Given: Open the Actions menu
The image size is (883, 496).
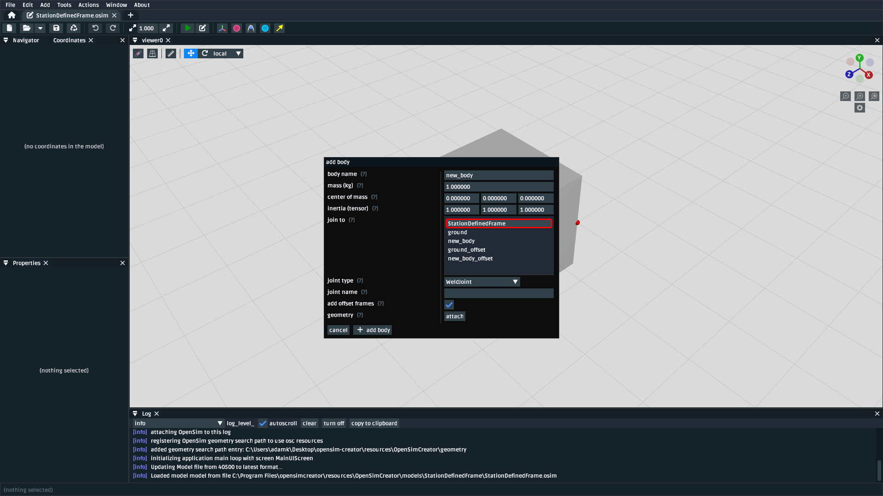Looking at the screenshot, I should click(89, 5).
